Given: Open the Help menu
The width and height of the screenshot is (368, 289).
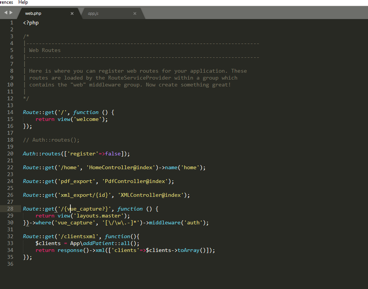Looking at the screenshot, I should coord(23,2).
